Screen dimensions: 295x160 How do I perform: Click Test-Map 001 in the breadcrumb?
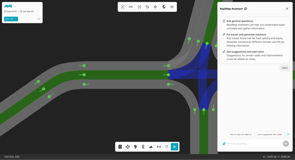click(27, 12)
